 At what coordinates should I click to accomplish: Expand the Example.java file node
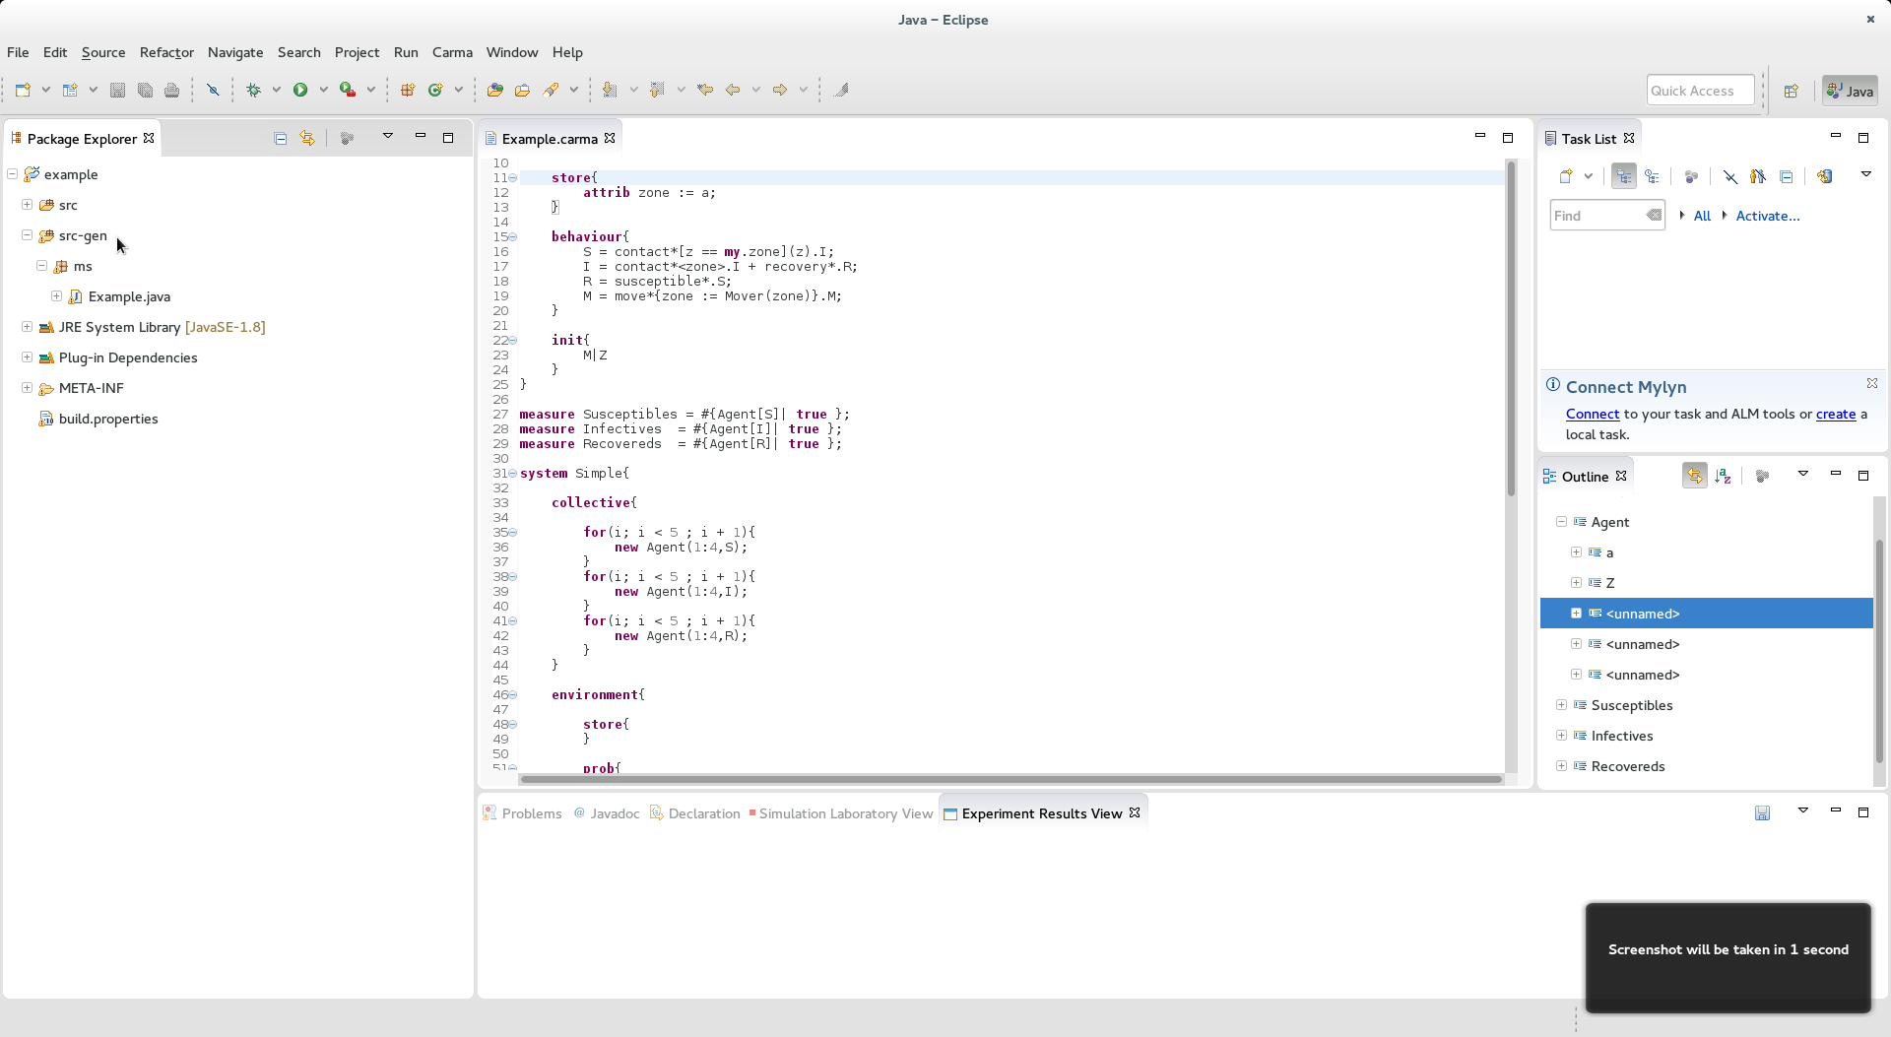coord(57,295)
